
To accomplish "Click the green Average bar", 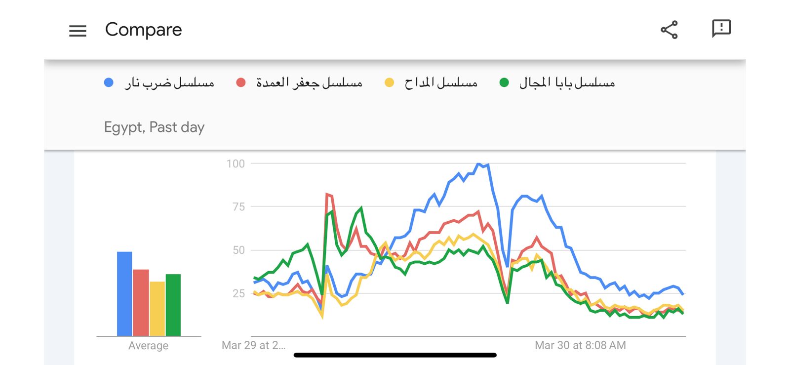I will point(173,305).
